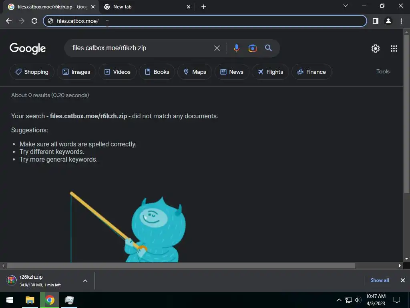Open the Chrome profile avatar
This screenshot has height=308, width=410.
(388, 21)
